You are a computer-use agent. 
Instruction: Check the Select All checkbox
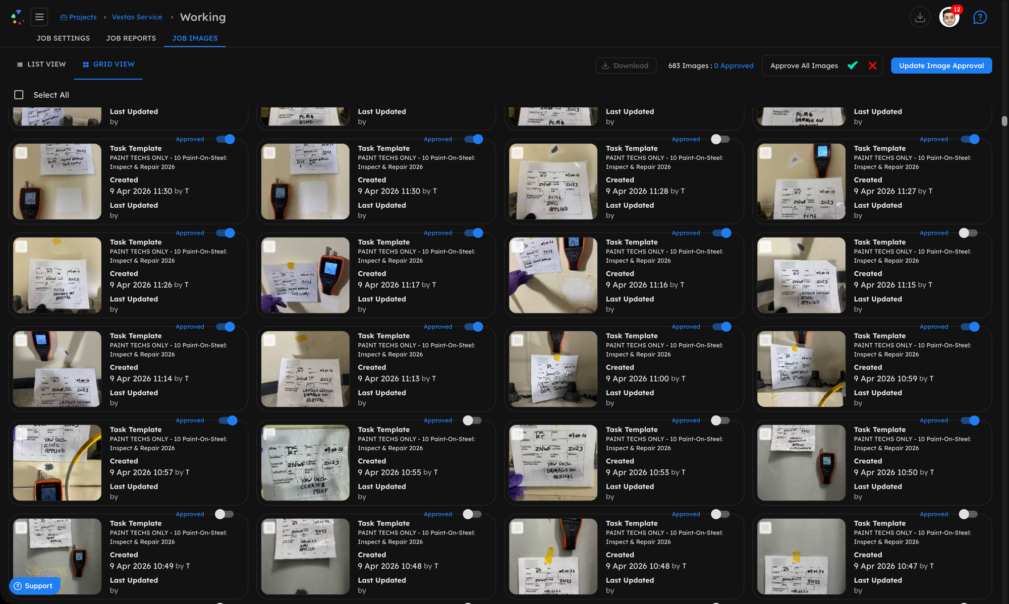tap(19, 95)
